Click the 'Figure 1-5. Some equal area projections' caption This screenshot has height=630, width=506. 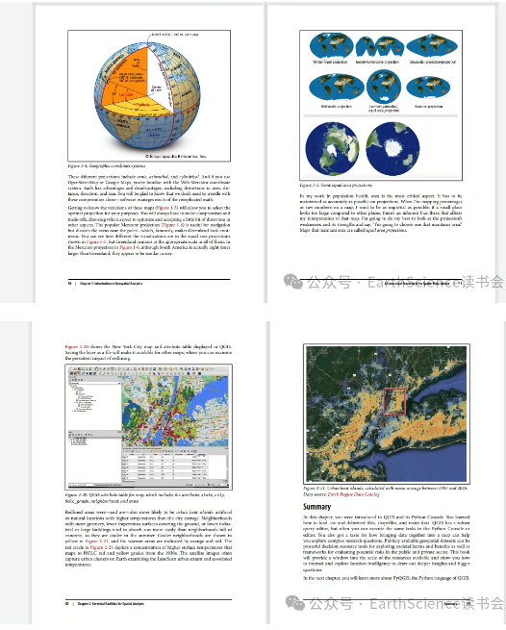click(336, 186)
